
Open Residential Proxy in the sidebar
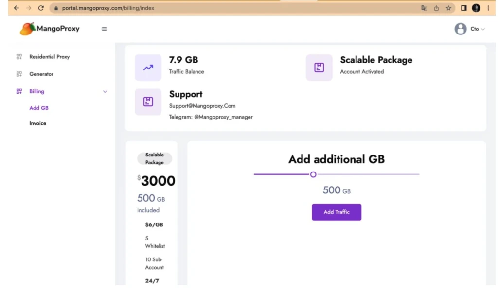tap(49, 57)
